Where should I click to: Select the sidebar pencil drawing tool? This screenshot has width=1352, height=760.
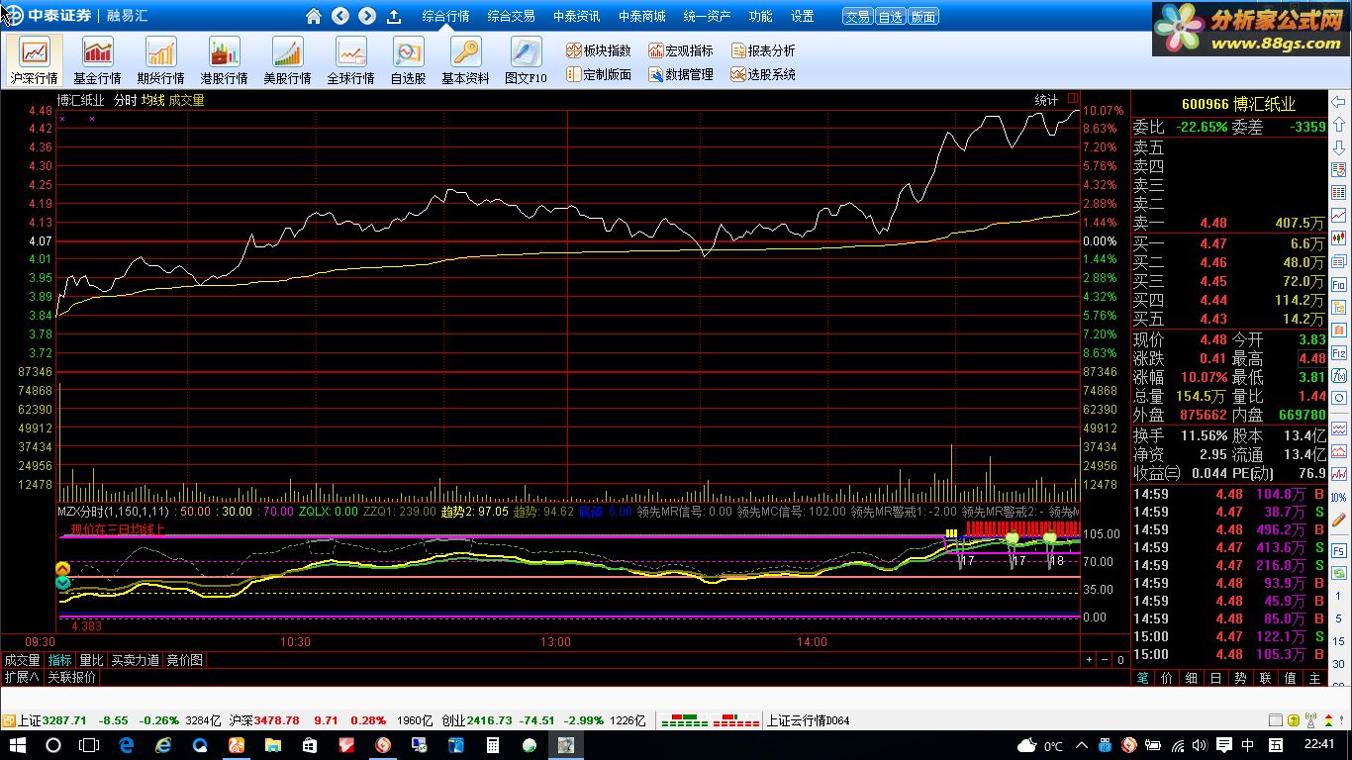pos(1339,519)
